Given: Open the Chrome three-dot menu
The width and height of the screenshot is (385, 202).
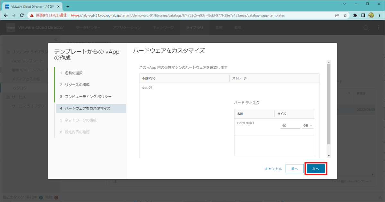Looking at the screenshot, I should tap(379, 15).
